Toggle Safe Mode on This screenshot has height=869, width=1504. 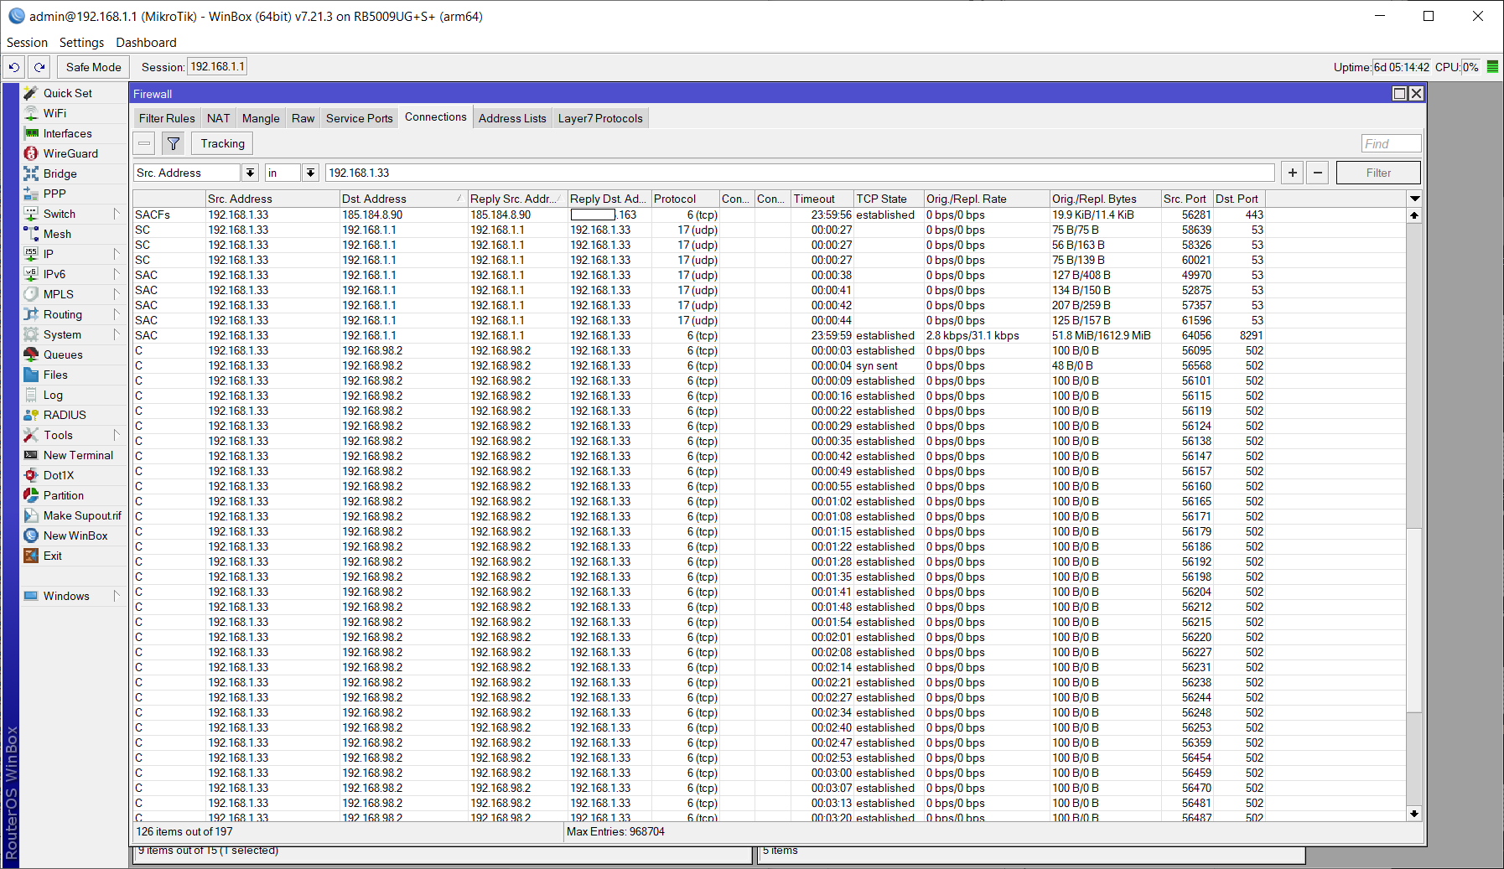[x=93, y=67]
